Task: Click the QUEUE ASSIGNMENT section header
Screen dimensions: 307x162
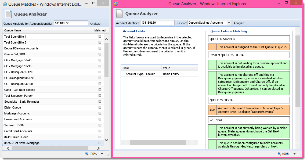Action: pyautogui.click(x=249, y=39)
